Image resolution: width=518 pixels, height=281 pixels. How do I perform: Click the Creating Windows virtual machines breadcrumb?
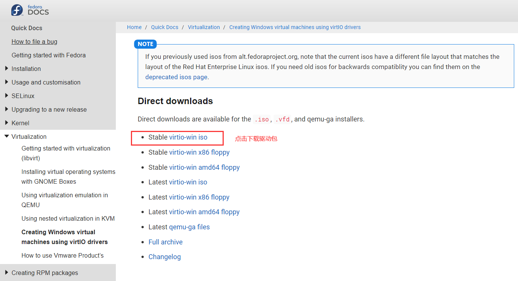click(x=295, y=27)
